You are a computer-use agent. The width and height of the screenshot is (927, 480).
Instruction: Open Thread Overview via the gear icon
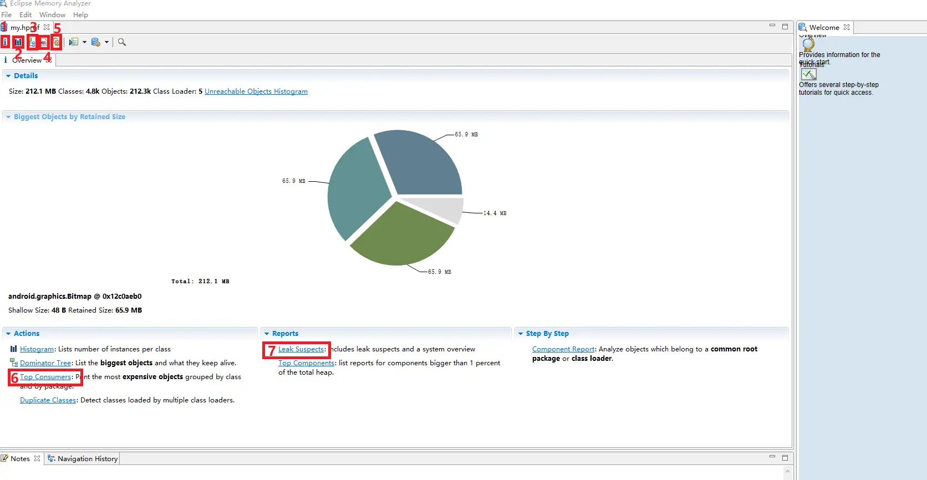(x=56, y=42)
